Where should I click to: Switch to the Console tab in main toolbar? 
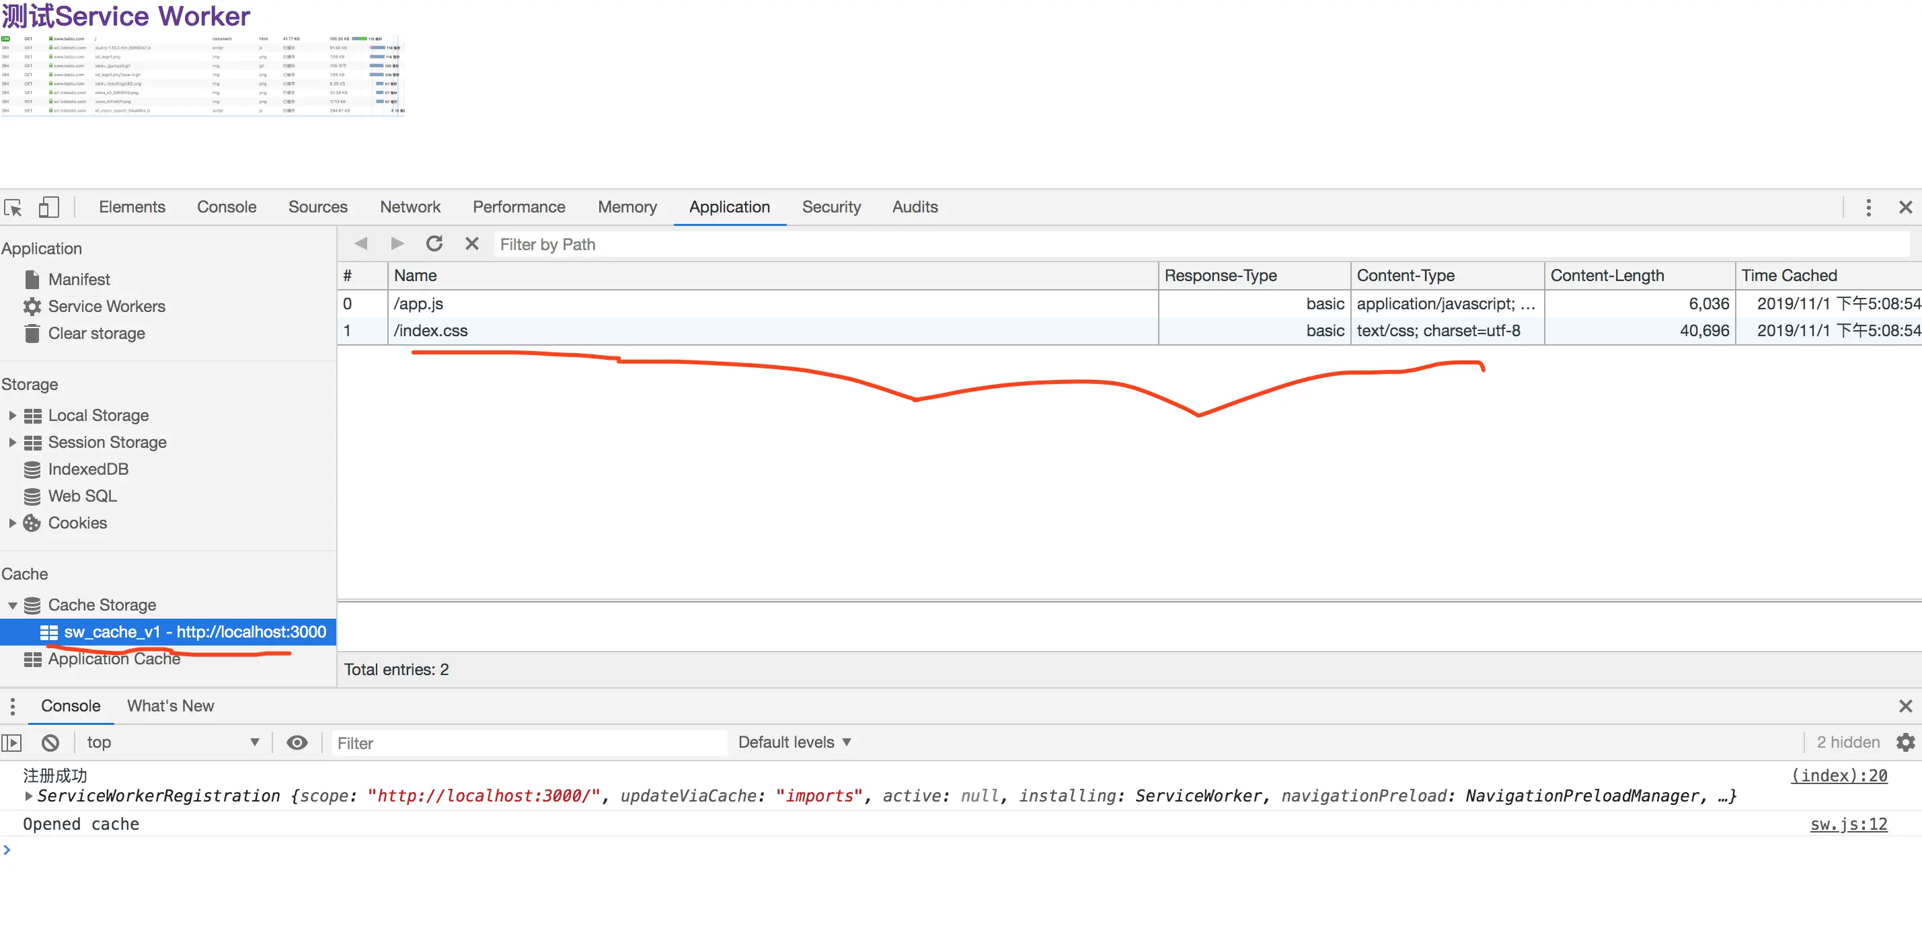(x=227, y=207)
